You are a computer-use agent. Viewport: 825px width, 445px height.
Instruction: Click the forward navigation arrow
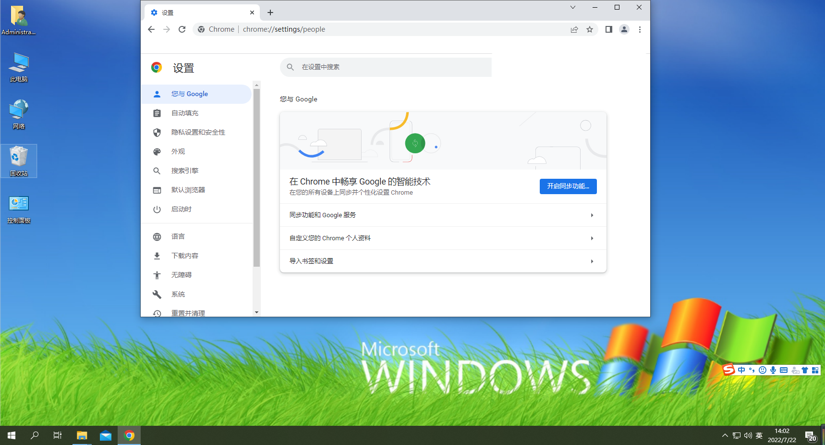tap(167, 29)
